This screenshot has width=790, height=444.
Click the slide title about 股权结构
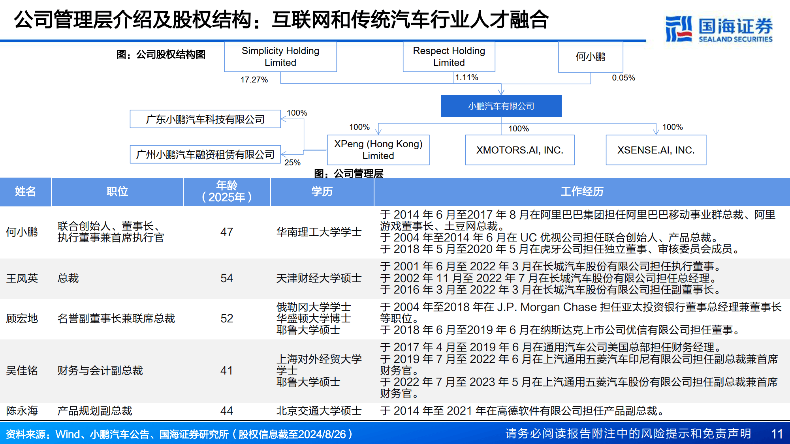[281, 21]
